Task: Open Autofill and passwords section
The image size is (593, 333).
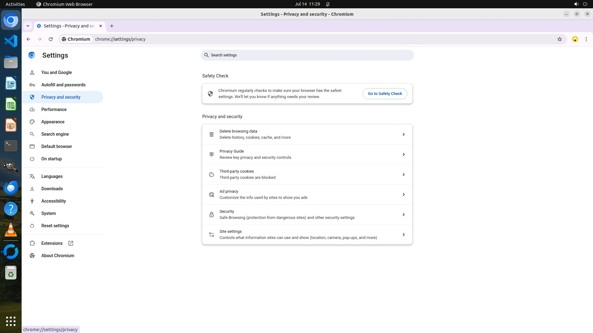Action: coord(63,85)
